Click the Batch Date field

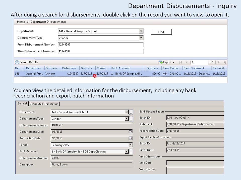pos(195,150)
